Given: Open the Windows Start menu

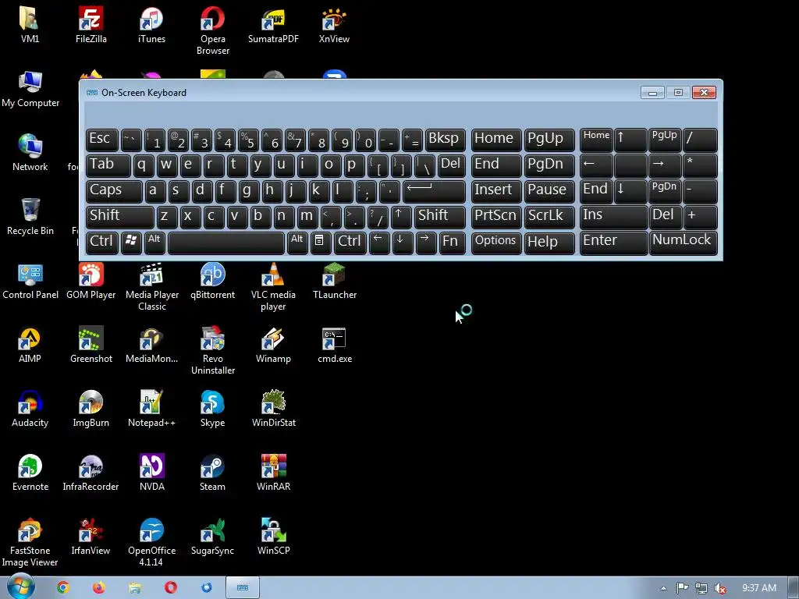Looking at the screenshot, I should click(20, 587).
